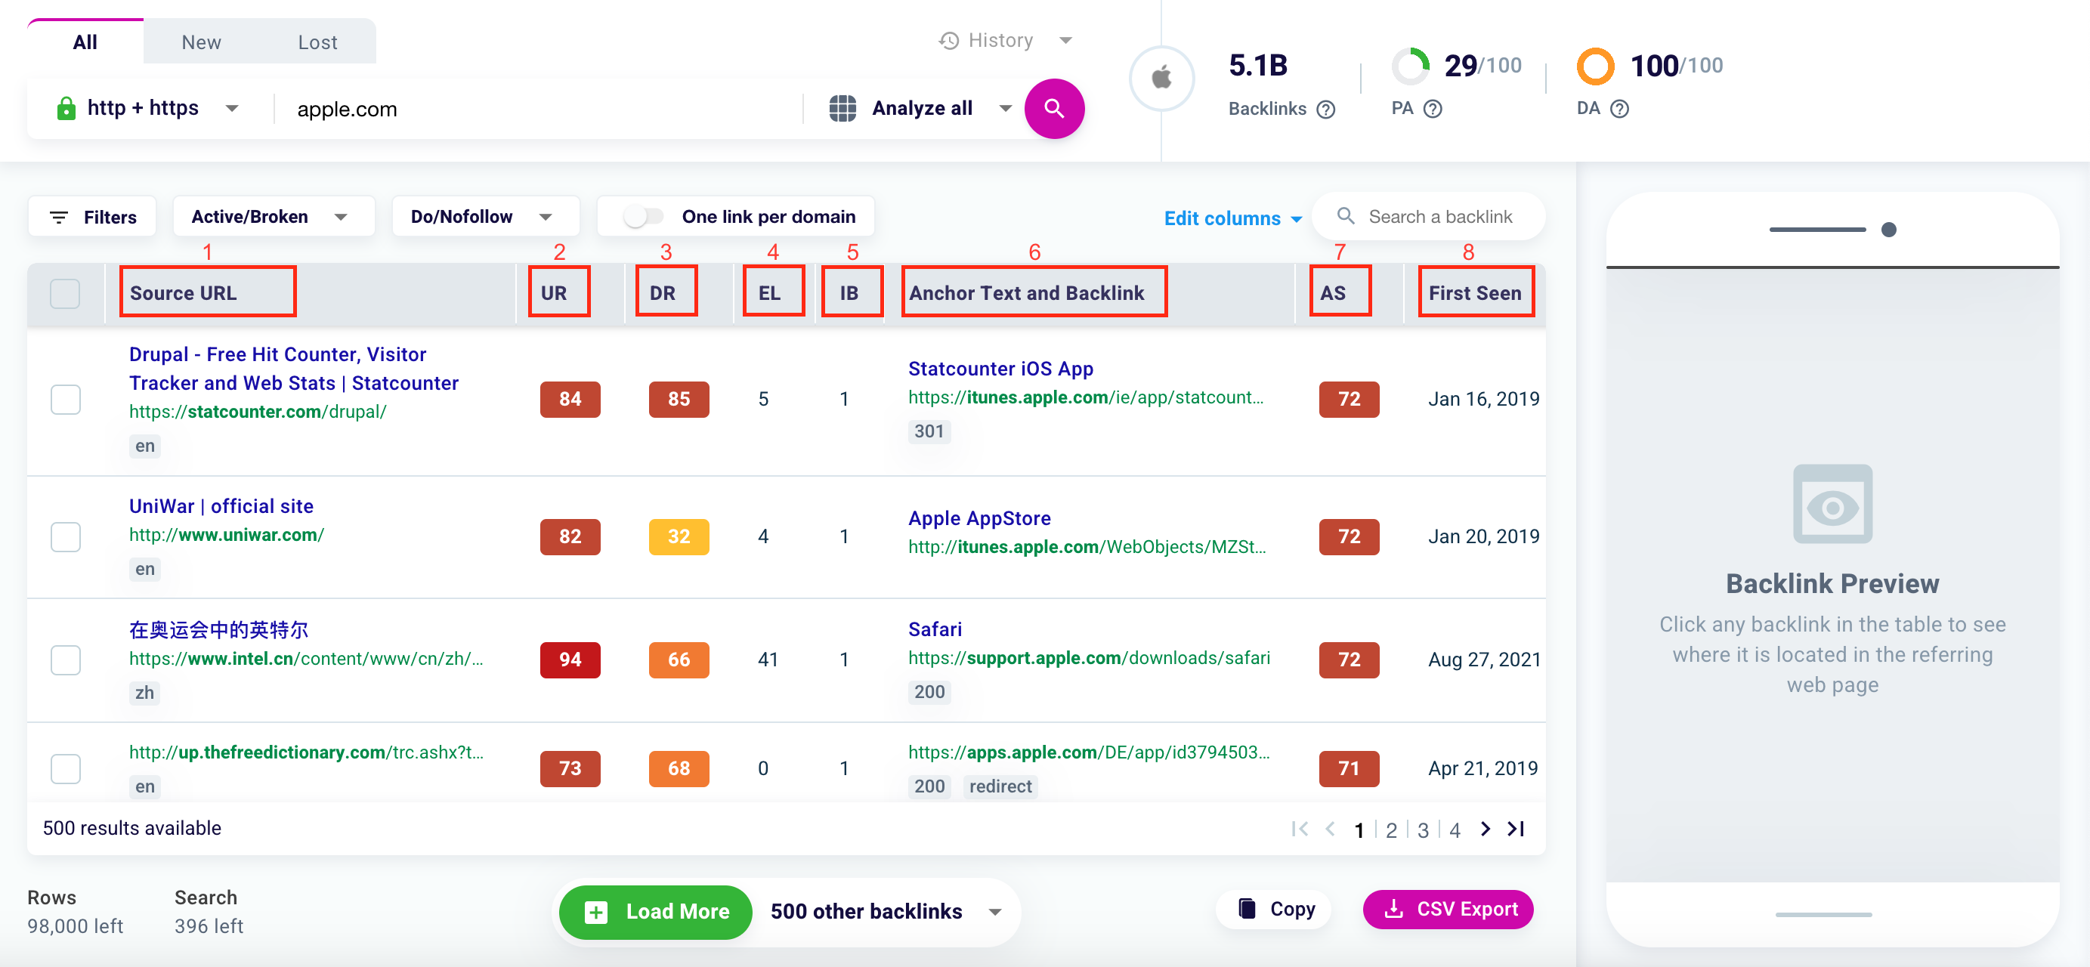
Task: Click the Apple logo site icon
Action: coord(1161,78)
